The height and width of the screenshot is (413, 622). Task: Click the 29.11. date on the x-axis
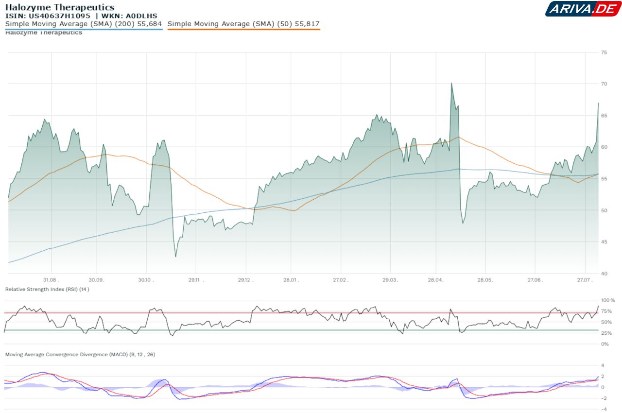pos(196,280)
